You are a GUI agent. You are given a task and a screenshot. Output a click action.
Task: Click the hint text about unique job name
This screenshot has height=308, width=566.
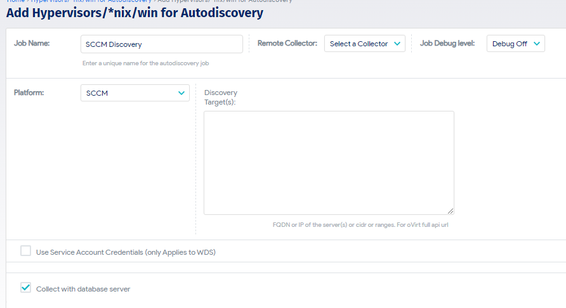coord(145,63)
